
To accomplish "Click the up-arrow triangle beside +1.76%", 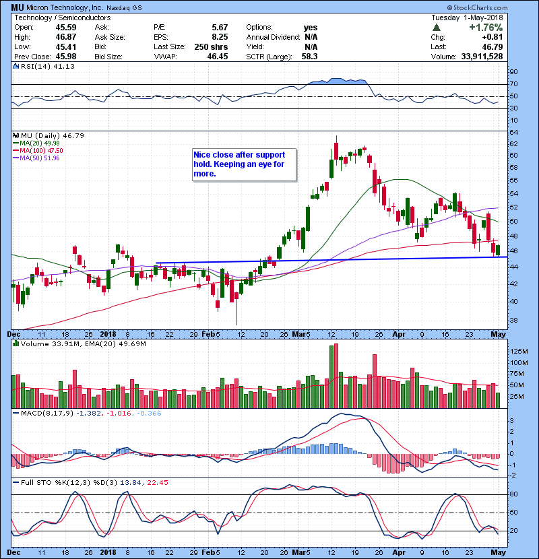I will (437, 28).
